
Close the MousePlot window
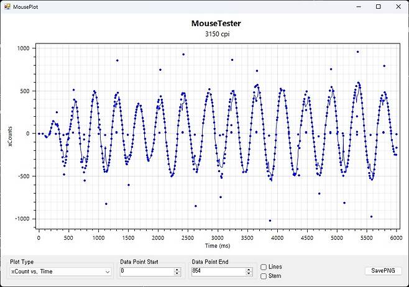pos(398,6)
